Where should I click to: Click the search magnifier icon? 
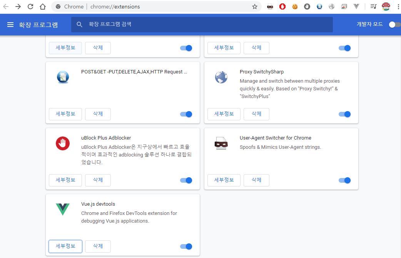coord(80,25)
